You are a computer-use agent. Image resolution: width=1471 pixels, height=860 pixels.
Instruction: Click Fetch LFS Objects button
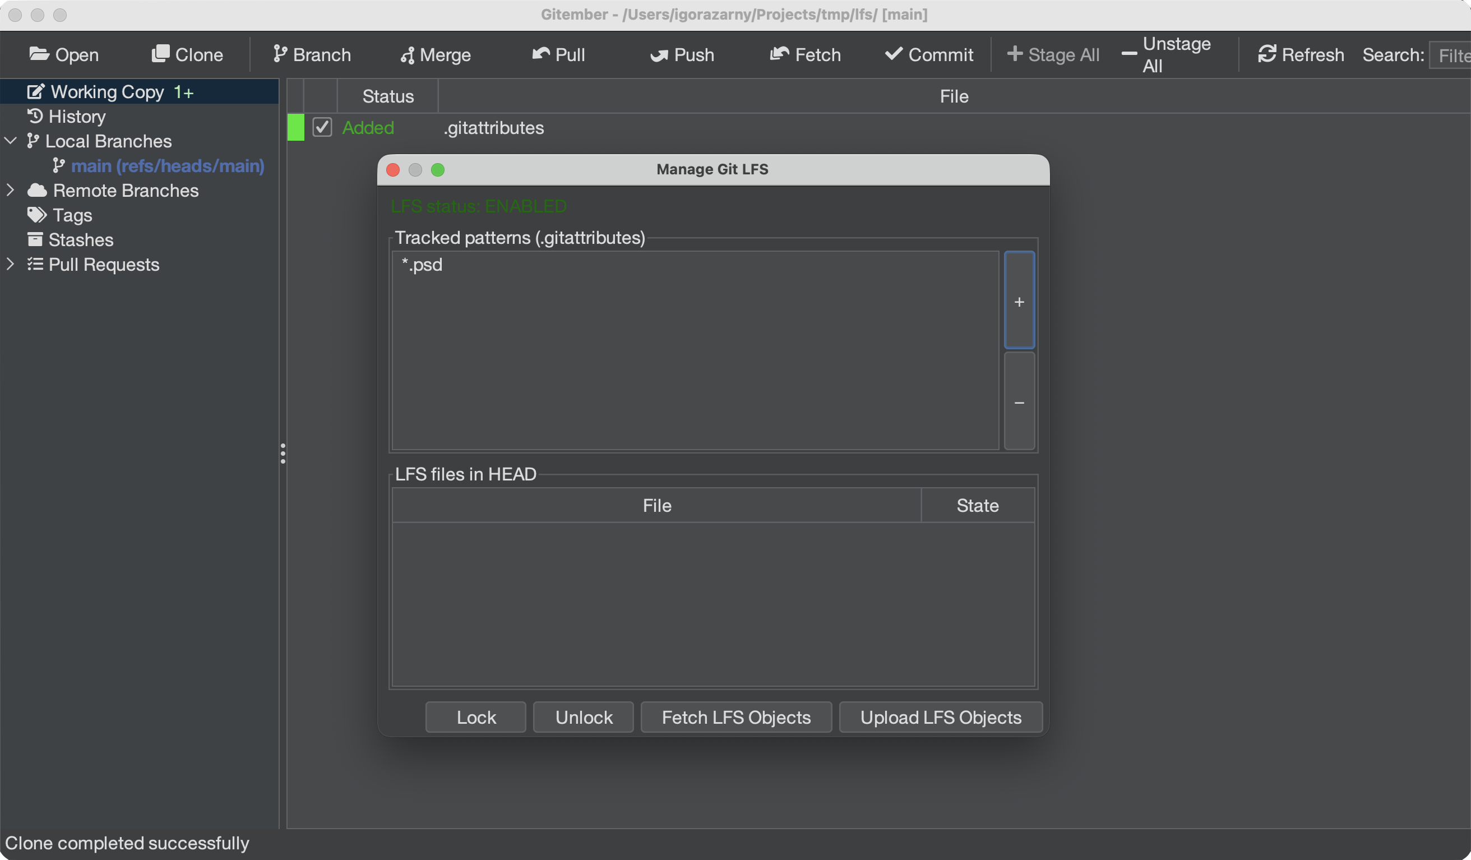tap(736, 717)
